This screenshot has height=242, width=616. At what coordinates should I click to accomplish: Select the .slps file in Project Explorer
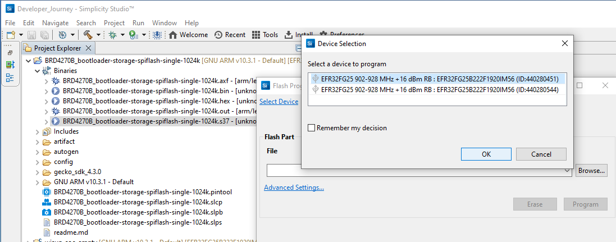click(x=138, y=222)
